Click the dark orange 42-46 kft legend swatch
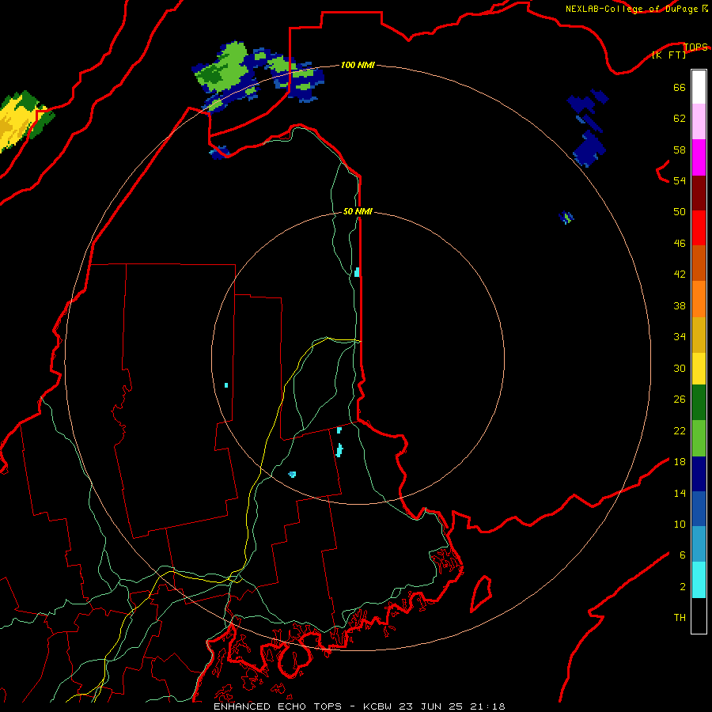 point(699,263)
